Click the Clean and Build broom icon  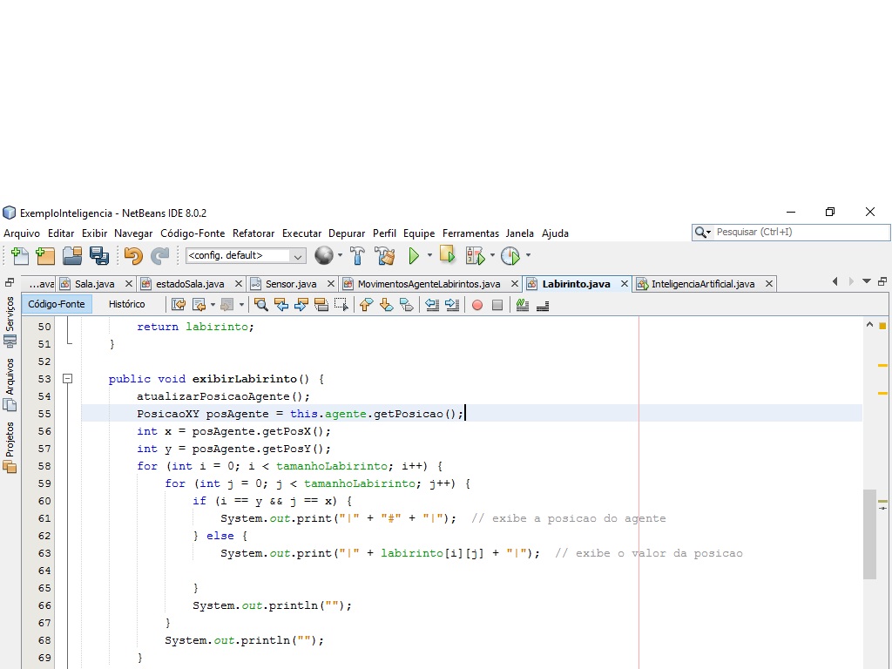pyautogui.click(x=385, y=256)
